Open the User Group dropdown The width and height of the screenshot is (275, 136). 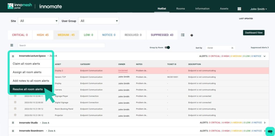tap(99, 21)
